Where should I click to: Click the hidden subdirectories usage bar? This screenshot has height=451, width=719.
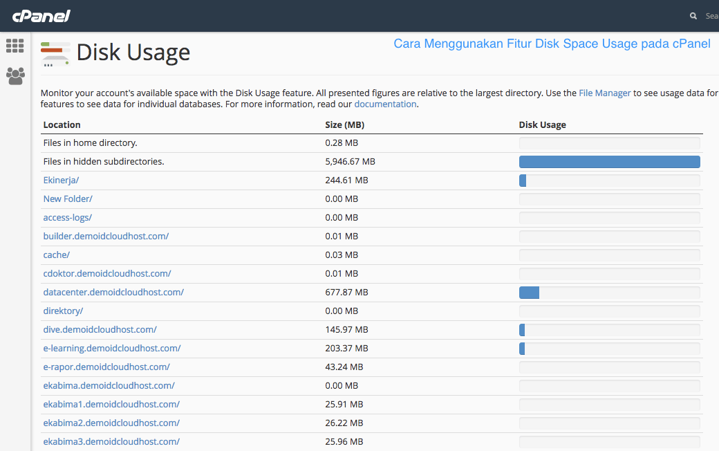pyautogui.click(x=609, y=161)
